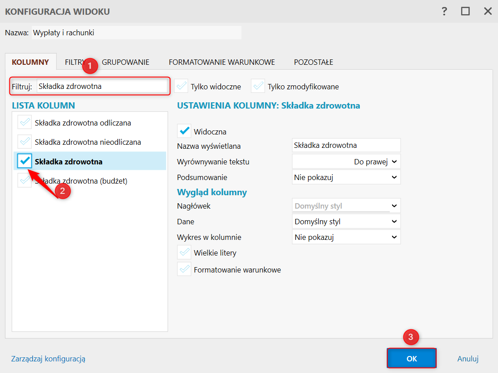This screenshot has height=373, width=498.
Task: Maximize the Konfiguracja widoku window
Action: pyautogui.click(x=465, y=11)
